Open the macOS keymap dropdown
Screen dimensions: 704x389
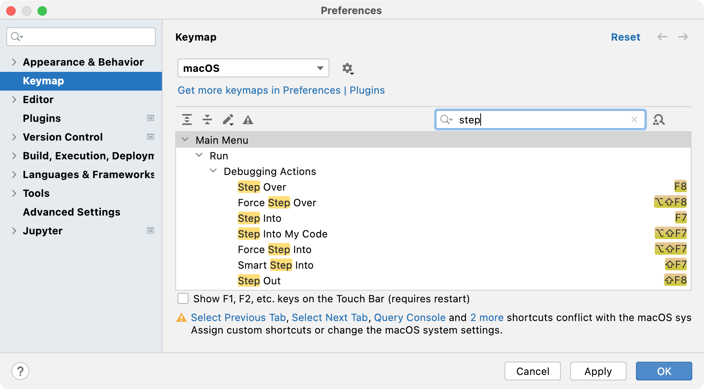(x=253, y=68)
